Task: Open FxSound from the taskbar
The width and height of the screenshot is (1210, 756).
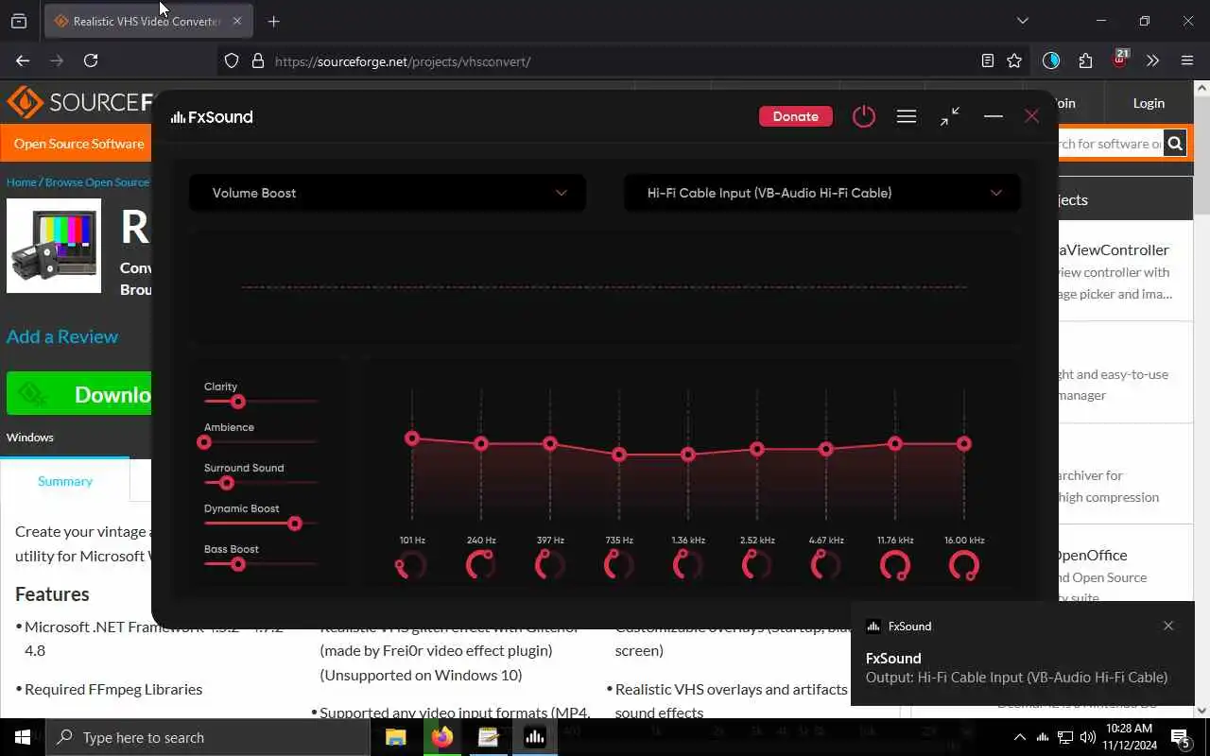Action: pos(534,737)
